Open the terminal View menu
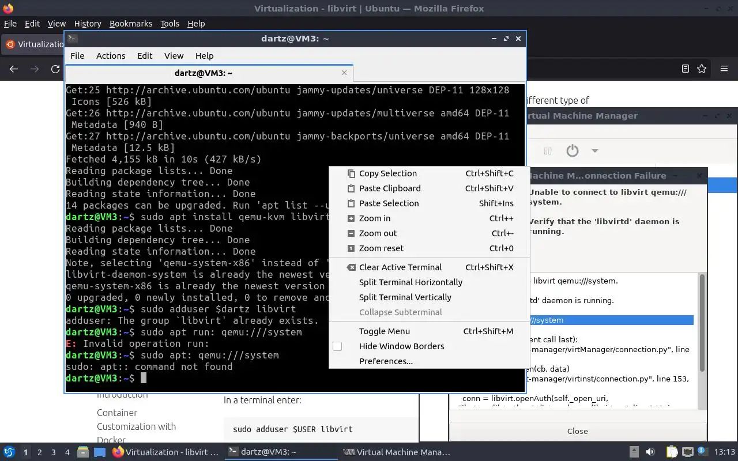This screenshot has height=461, width=738. click(174, 56)
